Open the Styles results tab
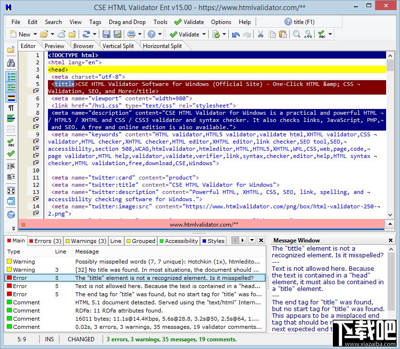 pyautogui.click(x=213, y=241)
